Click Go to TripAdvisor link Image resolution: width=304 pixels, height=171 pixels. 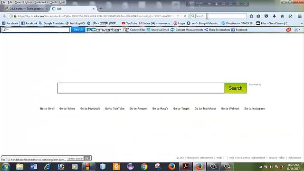(205, 109)
